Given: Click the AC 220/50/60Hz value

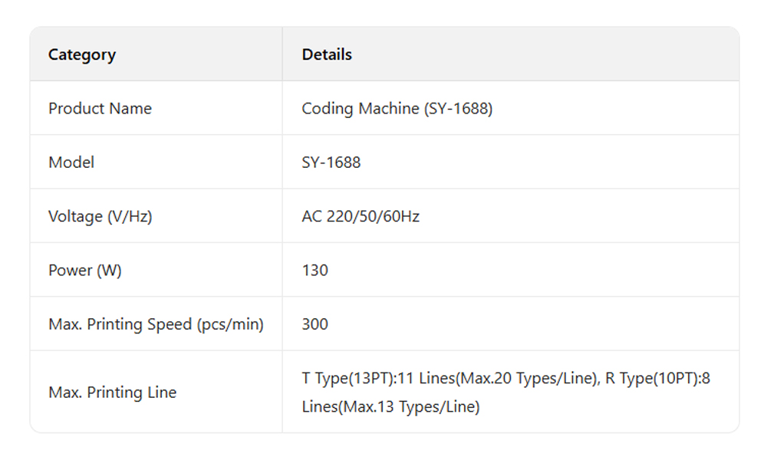Looking at the screenshot, I should [x=360, y=216].
